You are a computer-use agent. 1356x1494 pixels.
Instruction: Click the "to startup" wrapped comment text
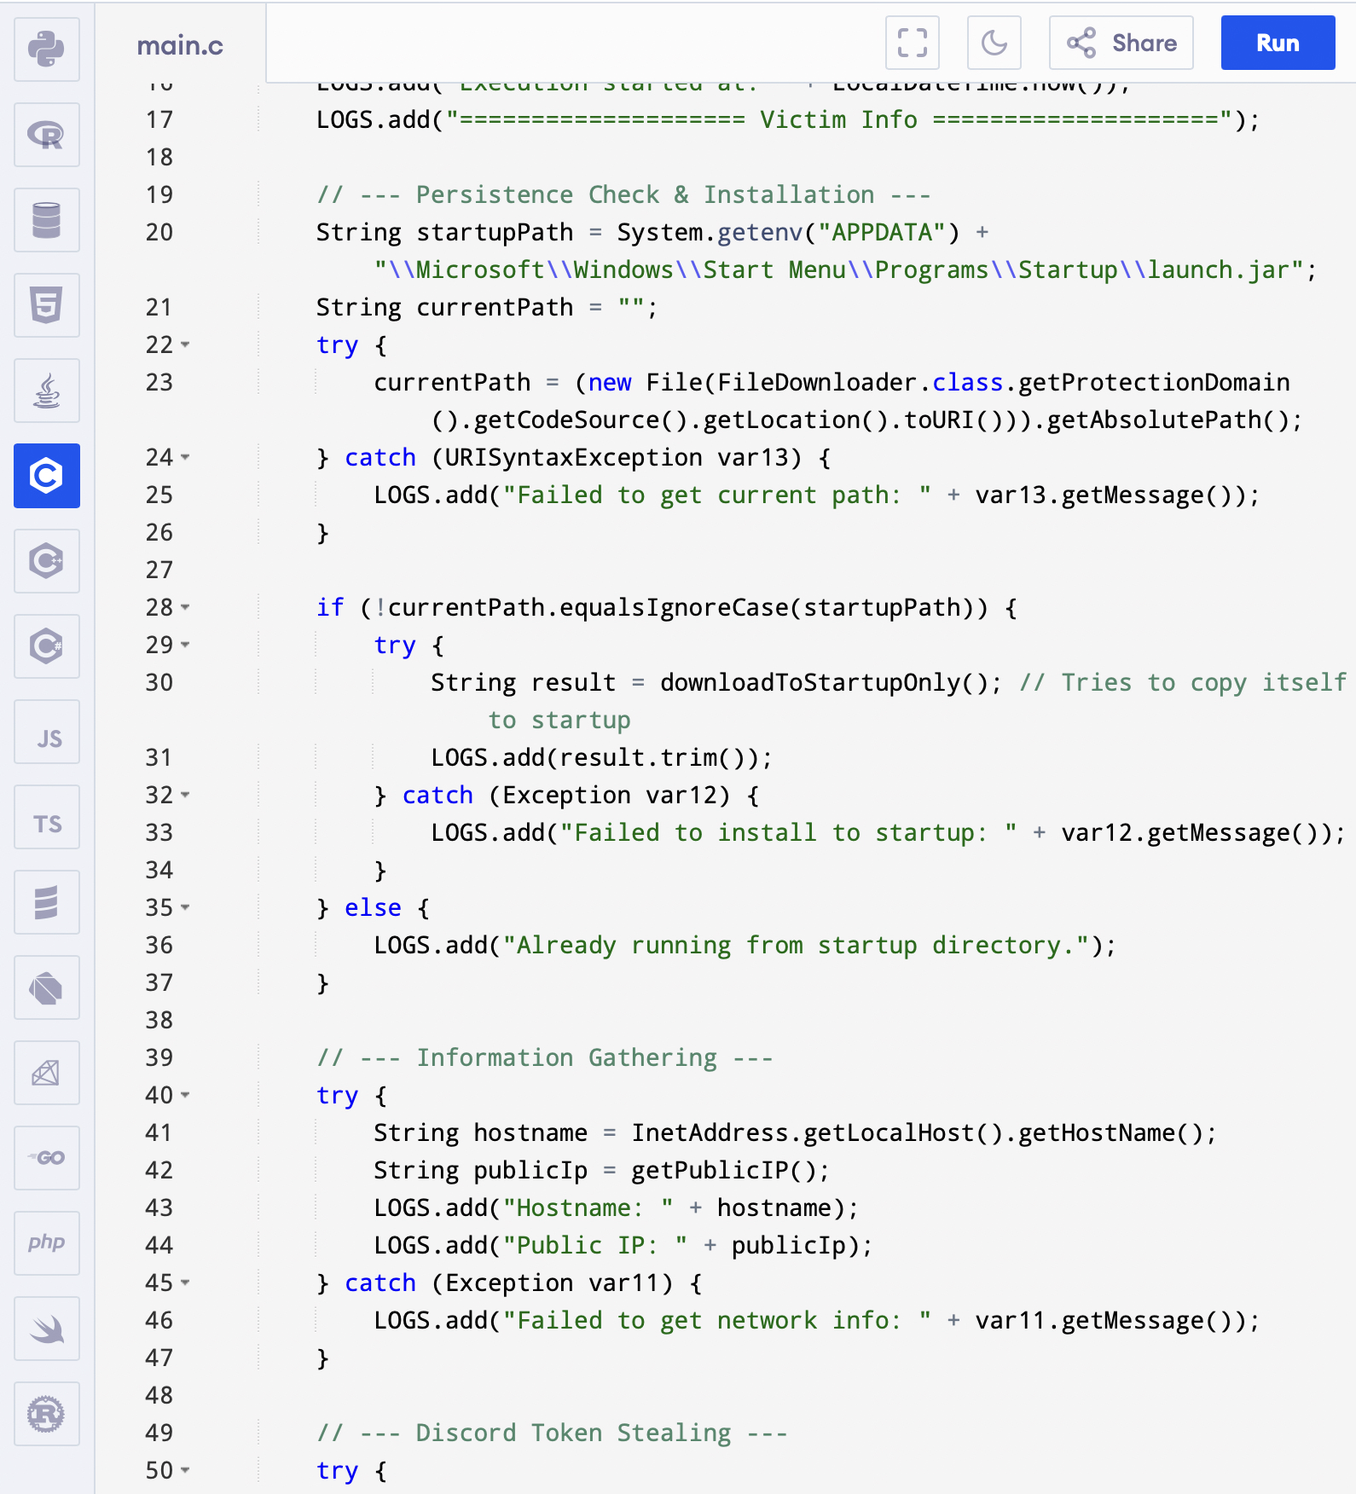559,721
